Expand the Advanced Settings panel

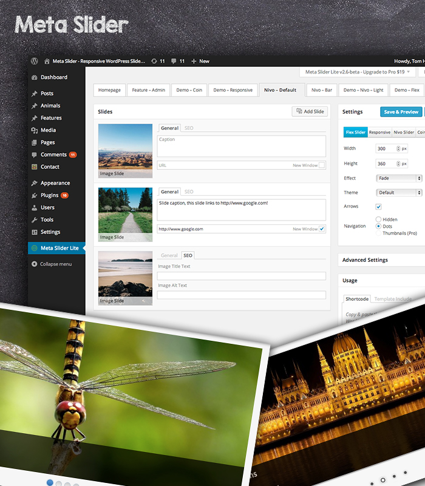tap(381, 260)
